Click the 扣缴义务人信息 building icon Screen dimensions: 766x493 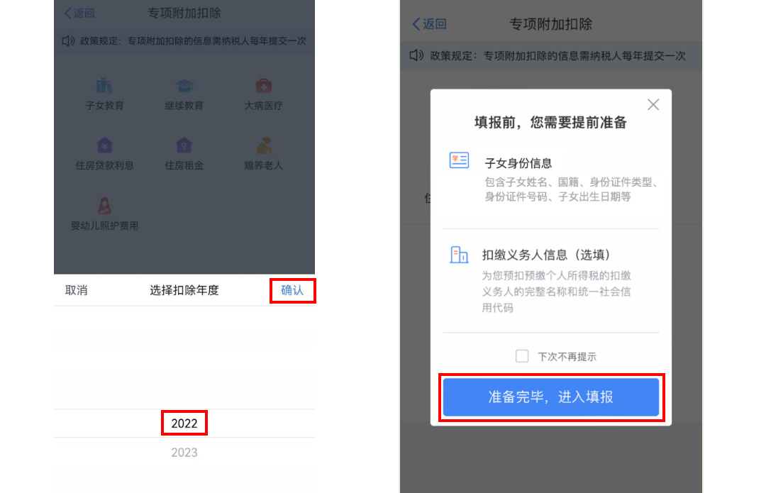[x=459, y=255]
